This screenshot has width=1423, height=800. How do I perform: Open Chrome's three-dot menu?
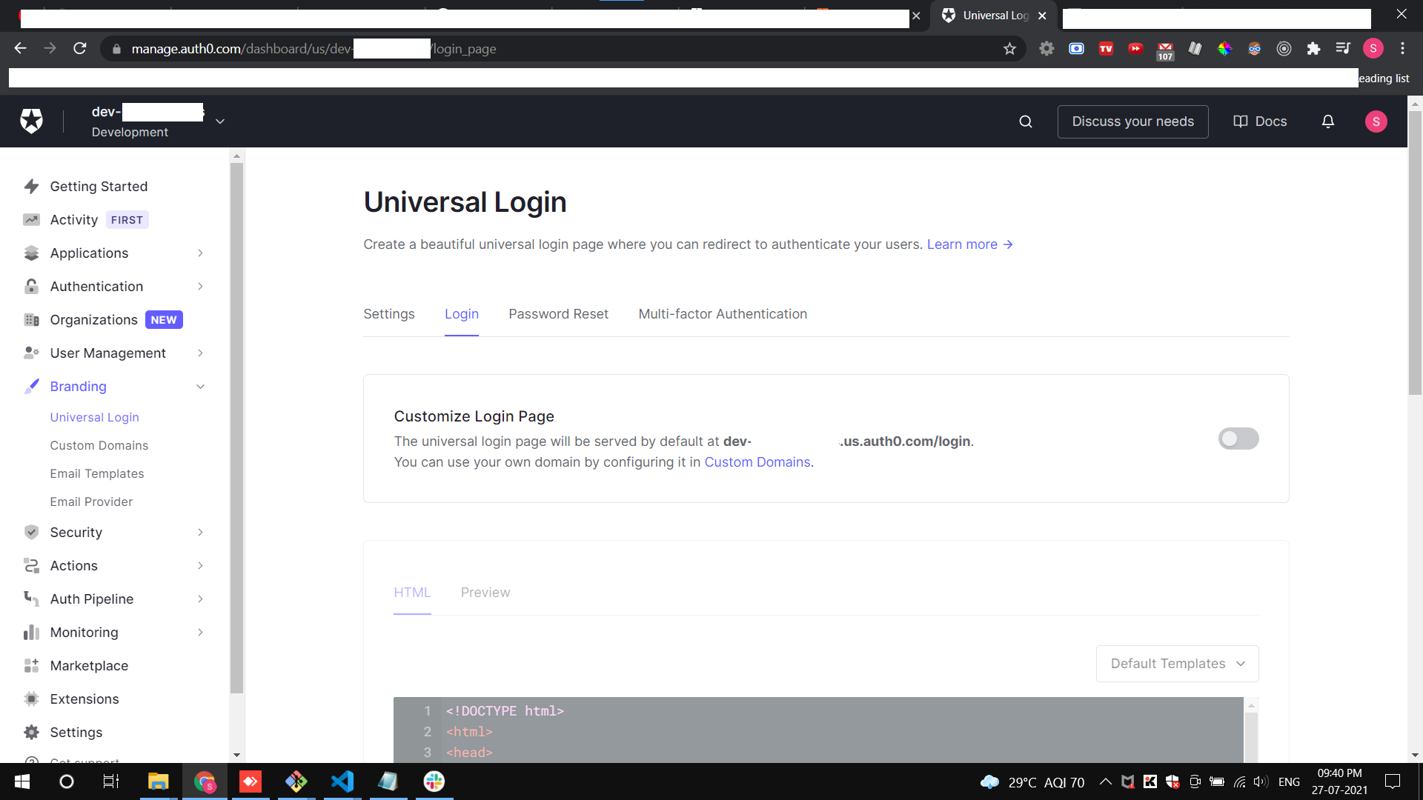[x=1402, y=49]
